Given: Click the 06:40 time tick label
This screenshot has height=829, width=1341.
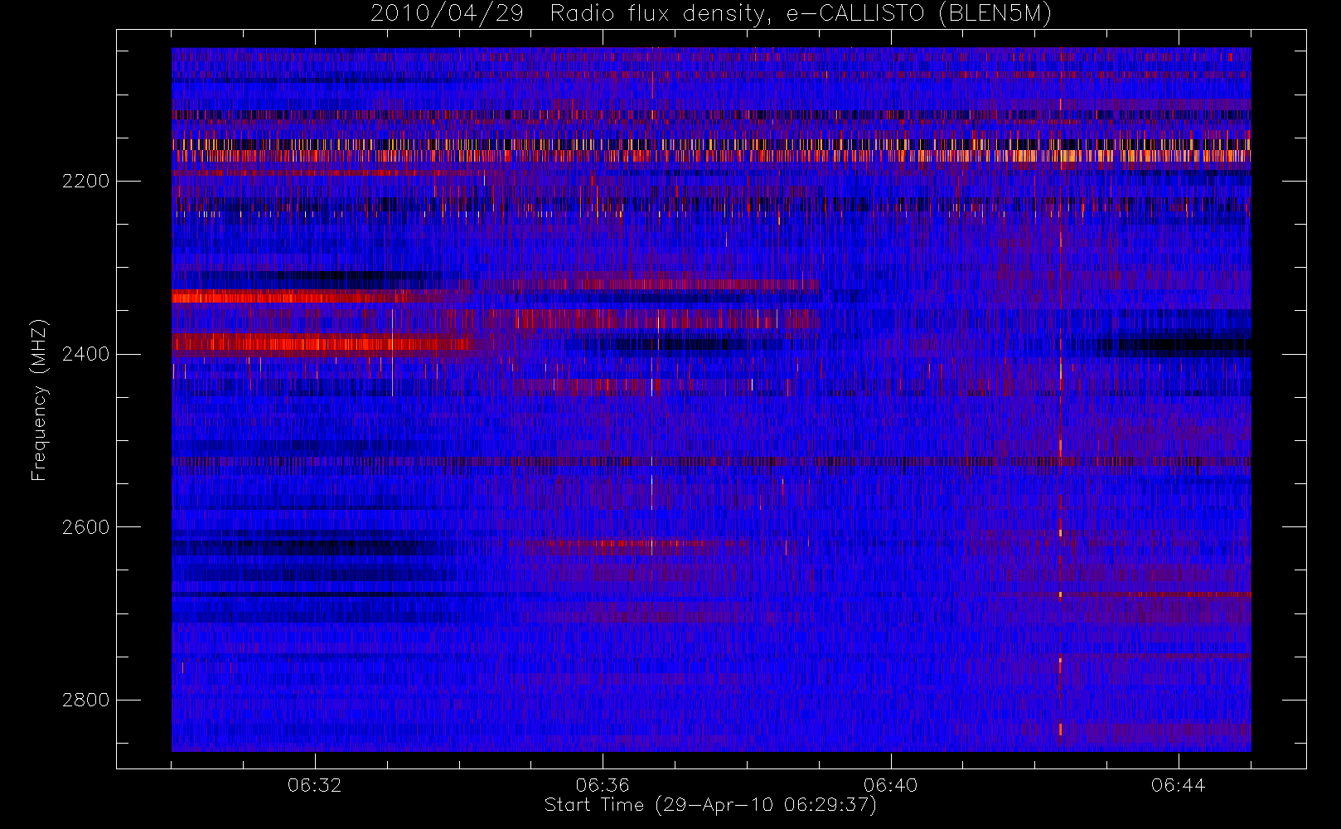Looking at the screenshot, I should [x=890, y=785].
